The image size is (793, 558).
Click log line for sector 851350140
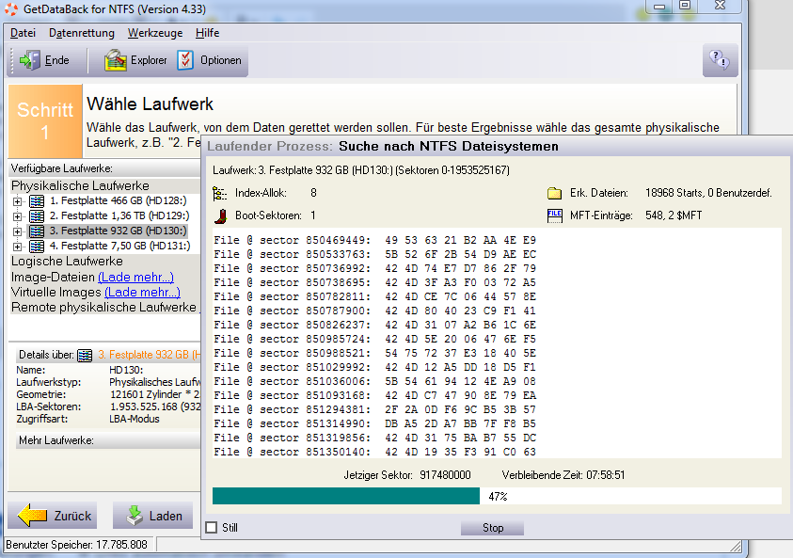(374, 452)
